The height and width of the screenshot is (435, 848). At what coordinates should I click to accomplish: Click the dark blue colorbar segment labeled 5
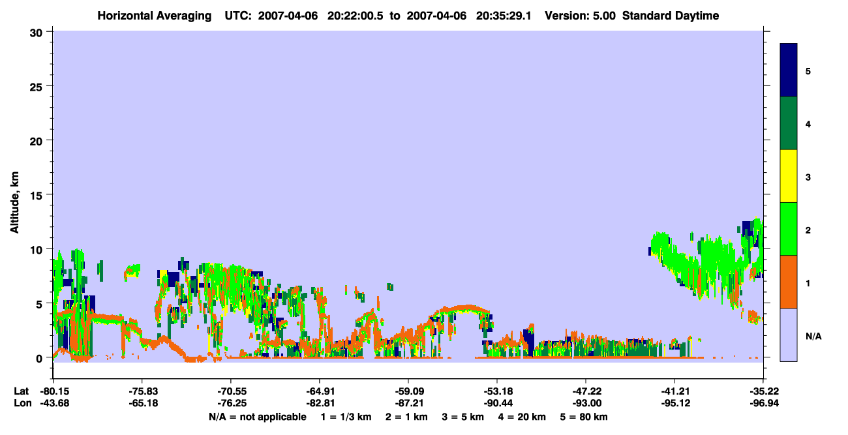pyautogui.click(x=789, y=70)
